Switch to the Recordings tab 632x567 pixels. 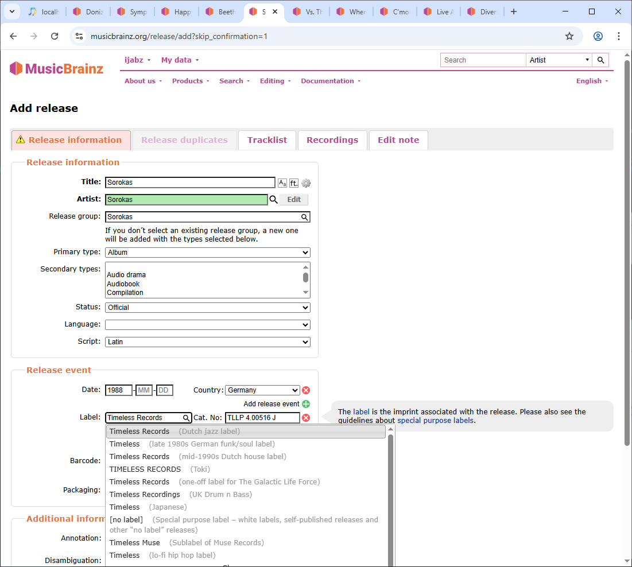tap(332, 140)
